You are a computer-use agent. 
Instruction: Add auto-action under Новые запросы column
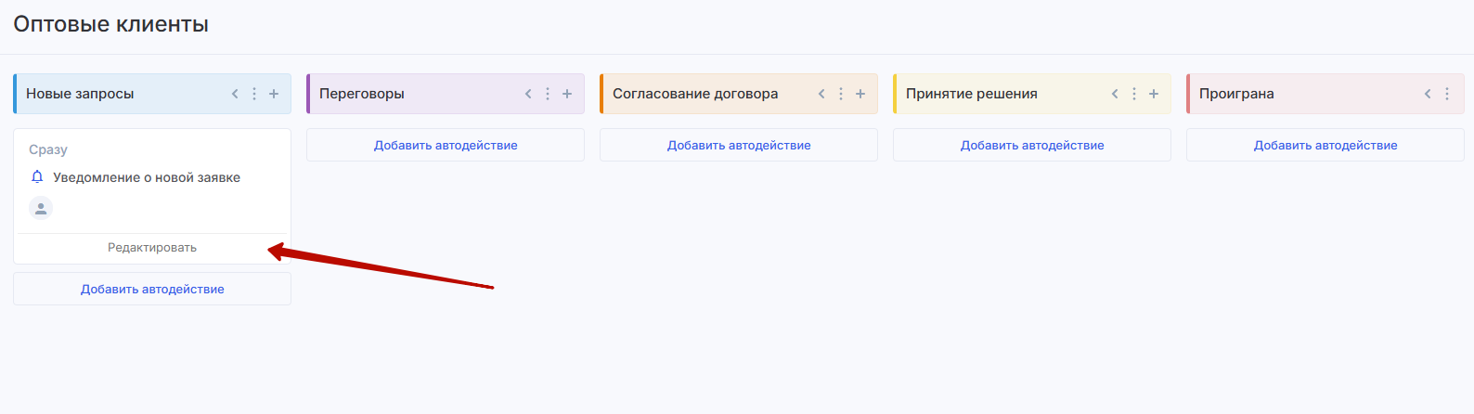point(152,290)
